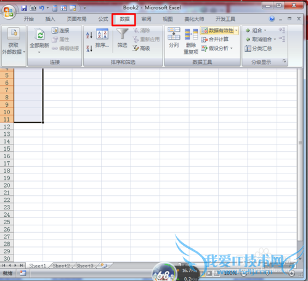
Task: Expand the arrow under 全部刷新
Action: click(x=39, y=52)
